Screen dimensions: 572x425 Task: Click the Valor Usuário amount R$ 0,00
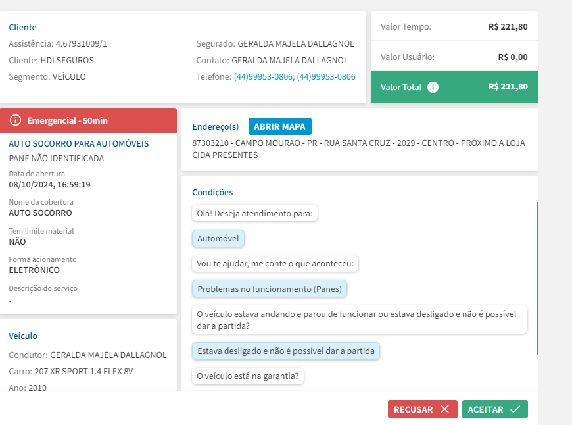click(512, 57)
